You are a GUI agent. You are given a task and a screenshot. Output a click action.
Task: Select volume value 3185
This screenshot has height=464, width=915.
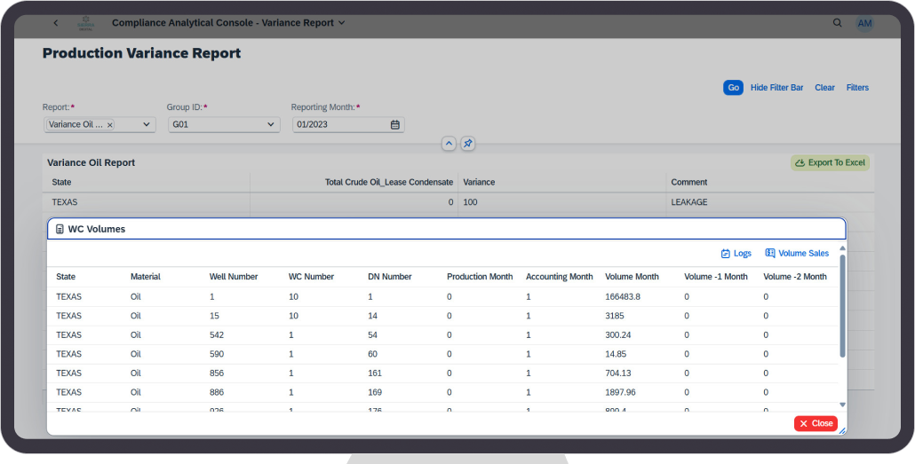pos(615,316)
